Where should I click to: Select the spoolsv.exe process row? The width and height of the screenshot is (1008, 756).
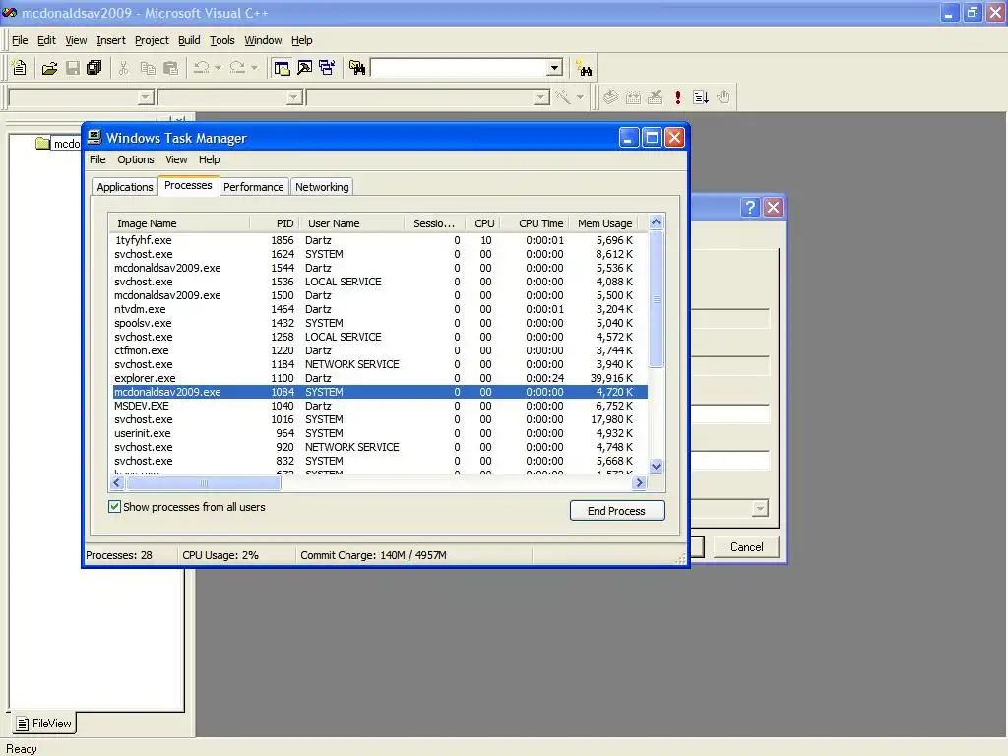click(x=379, y=323)
